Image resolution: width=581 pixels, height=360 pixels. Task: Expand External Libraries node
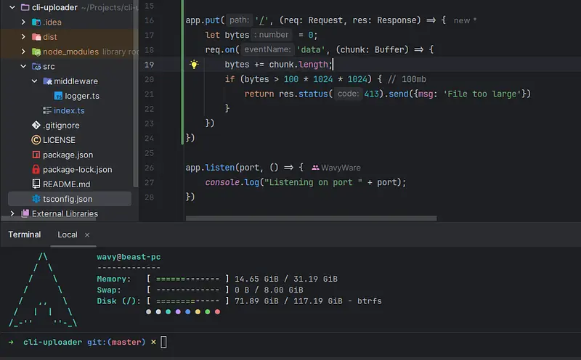(12, 213)
